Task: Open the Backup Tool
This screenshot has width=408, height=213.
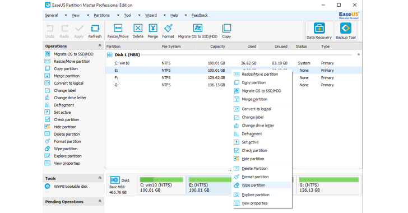Action: pyautogui.click(x=346, y=31)
